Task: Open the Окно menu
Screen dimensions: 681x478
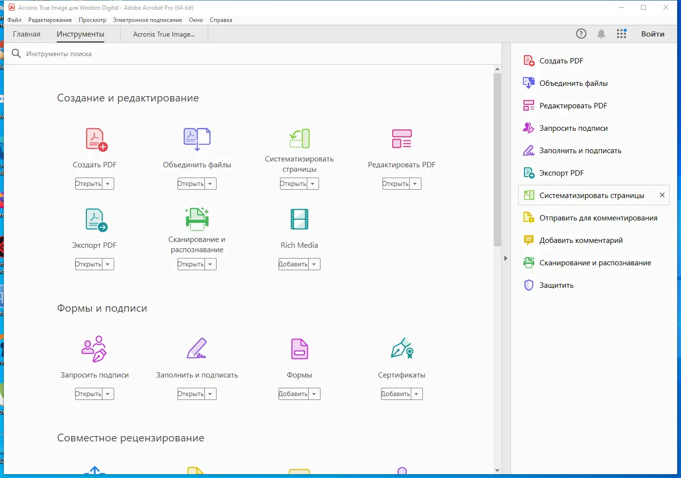Action: point(196,20)
